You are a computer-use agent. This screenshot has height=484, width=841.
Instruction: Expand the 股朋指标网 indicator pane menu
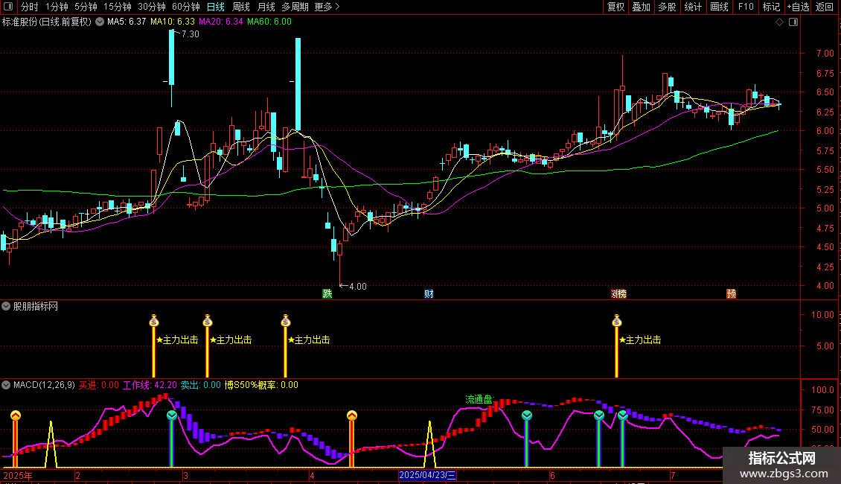pos(6,306)
